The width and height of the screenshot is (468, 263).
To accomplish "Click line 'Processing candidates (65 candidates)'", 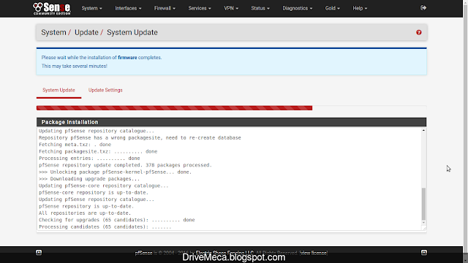I will pos(105,227).
